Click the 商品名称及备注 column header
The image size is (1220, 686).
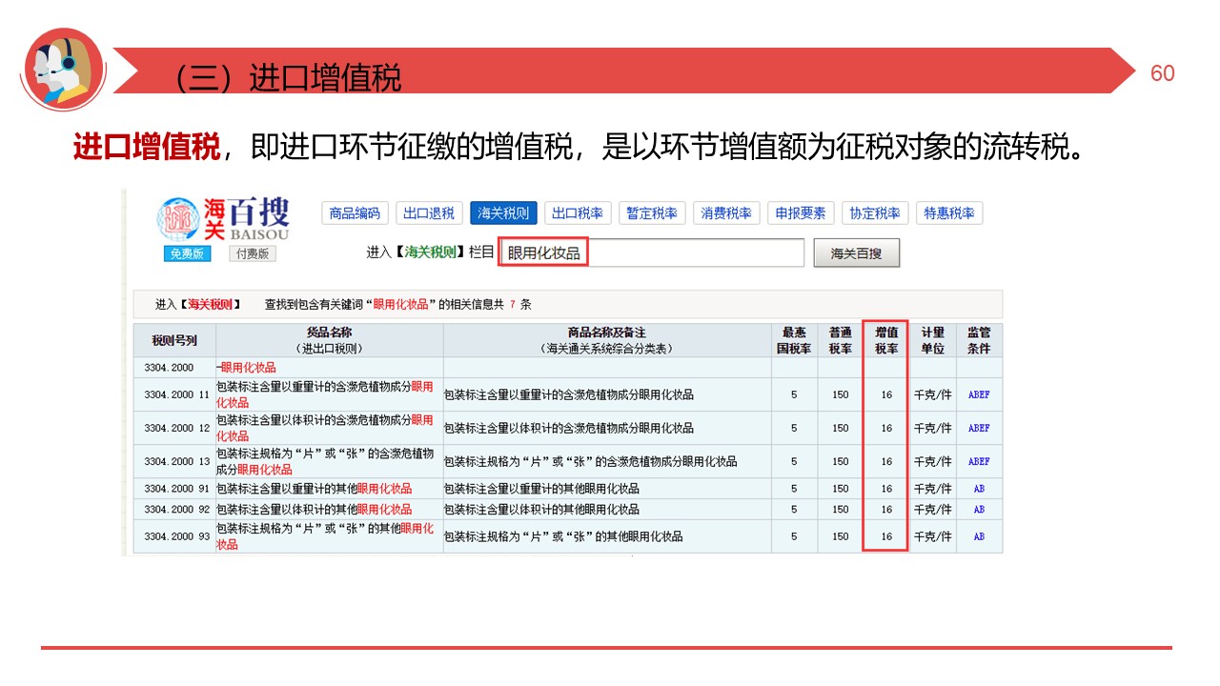[x=607, y=340]
